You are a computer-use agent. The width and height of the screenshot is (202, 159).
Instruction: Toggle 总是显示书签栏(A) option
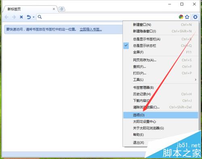(x=161, y=39)
